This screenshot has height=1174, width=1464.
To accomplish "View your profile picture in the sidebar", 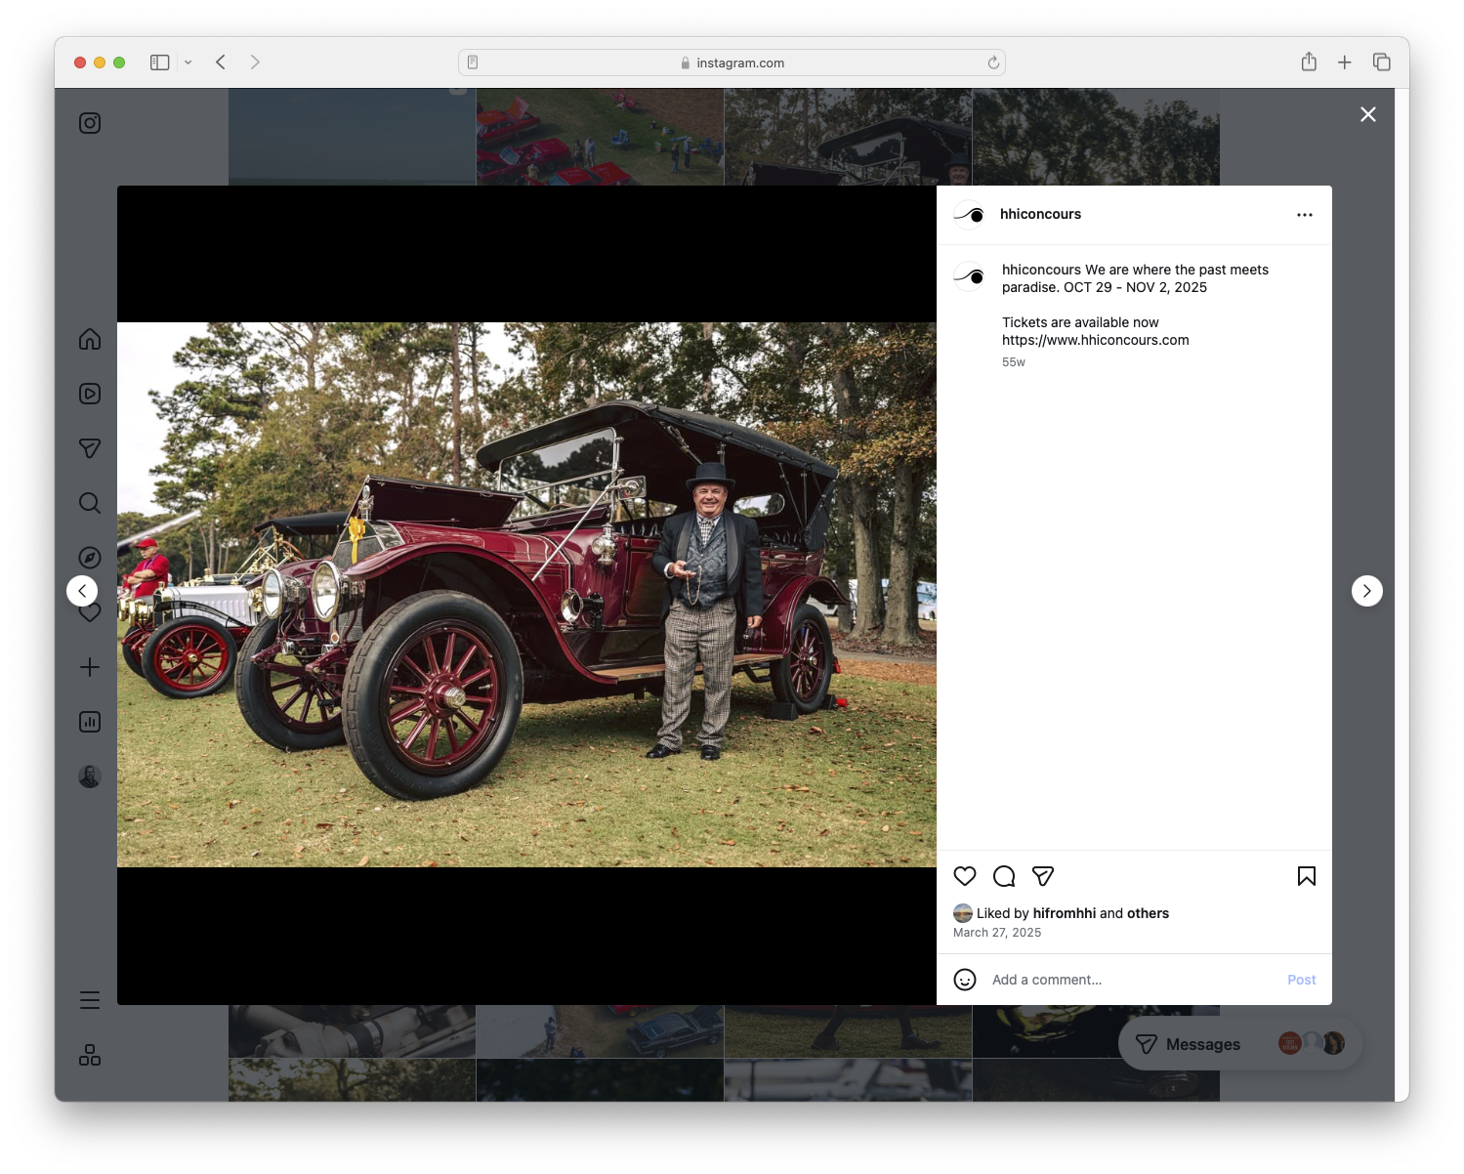I will (89, 776).
